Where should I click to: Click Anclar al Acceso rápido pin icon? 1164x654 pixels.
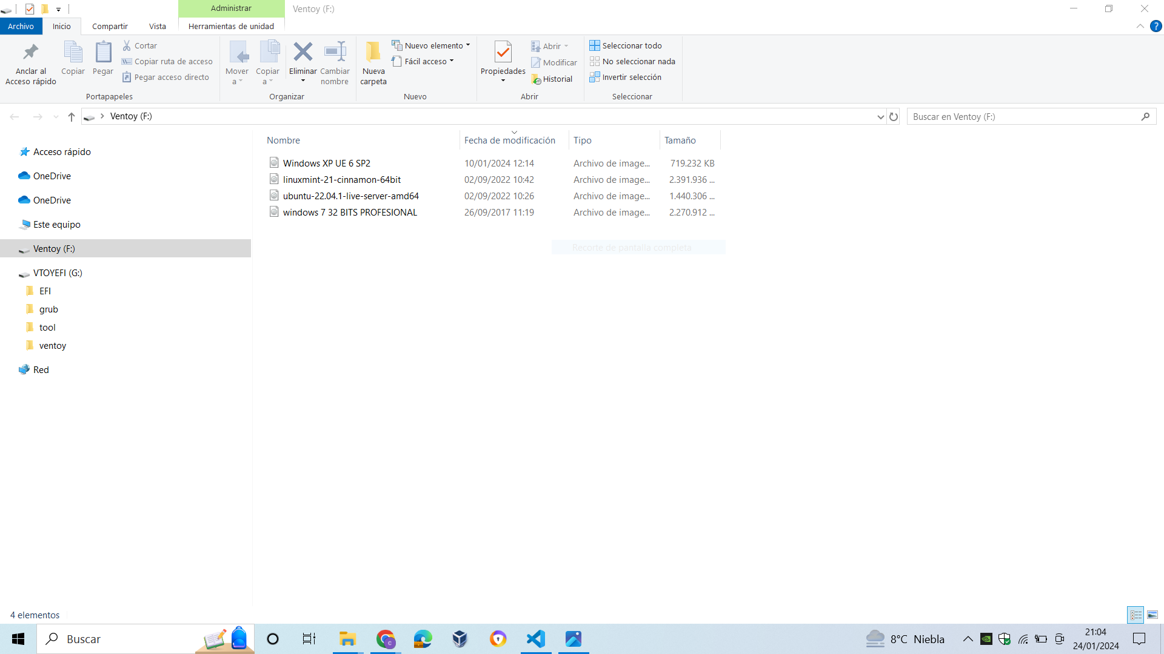pos(30,53)
